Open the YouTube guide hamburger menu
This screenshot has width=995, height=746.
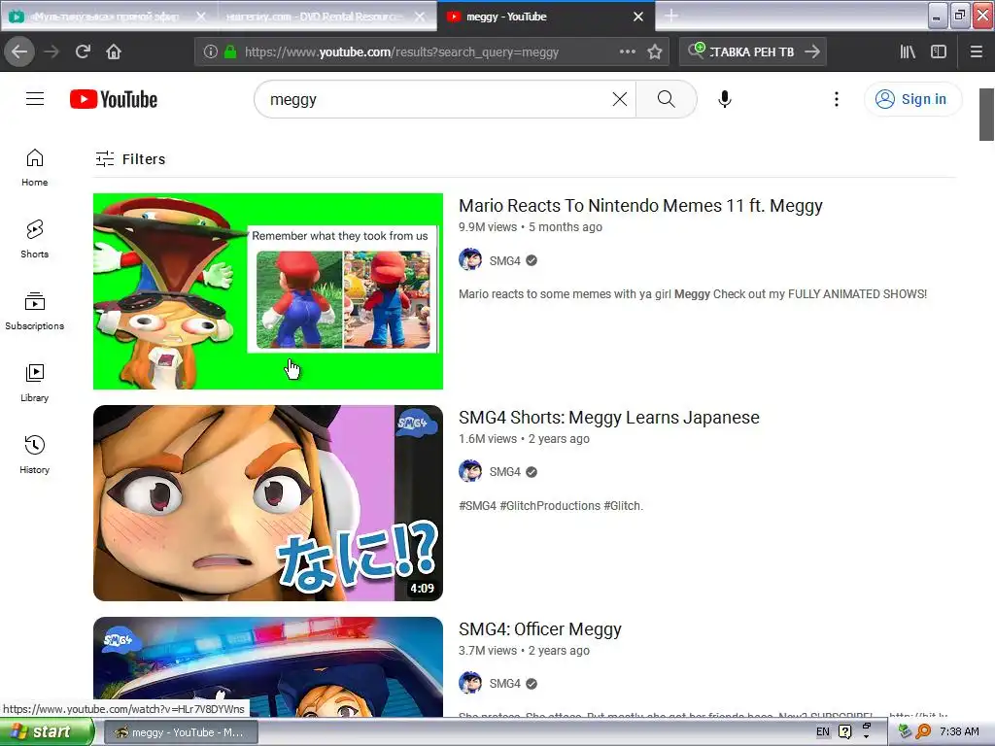click(x=35, y=99)
